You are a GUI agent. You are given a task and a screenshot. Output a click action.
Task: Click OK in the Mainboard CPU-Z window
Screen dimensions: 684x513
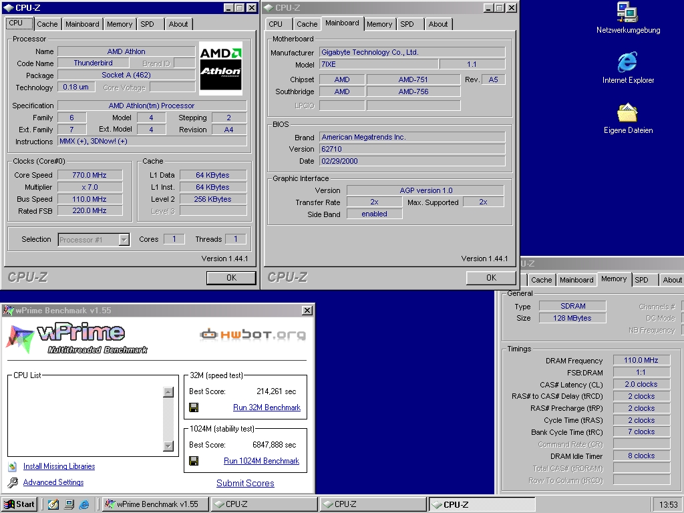click(x=491, y=278)
